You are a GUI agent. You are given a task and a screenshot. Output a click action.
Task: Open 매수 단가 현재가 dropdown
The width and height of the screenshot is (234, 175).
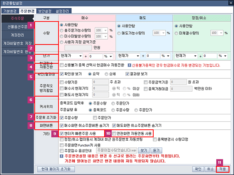click(x=71, y=56)
